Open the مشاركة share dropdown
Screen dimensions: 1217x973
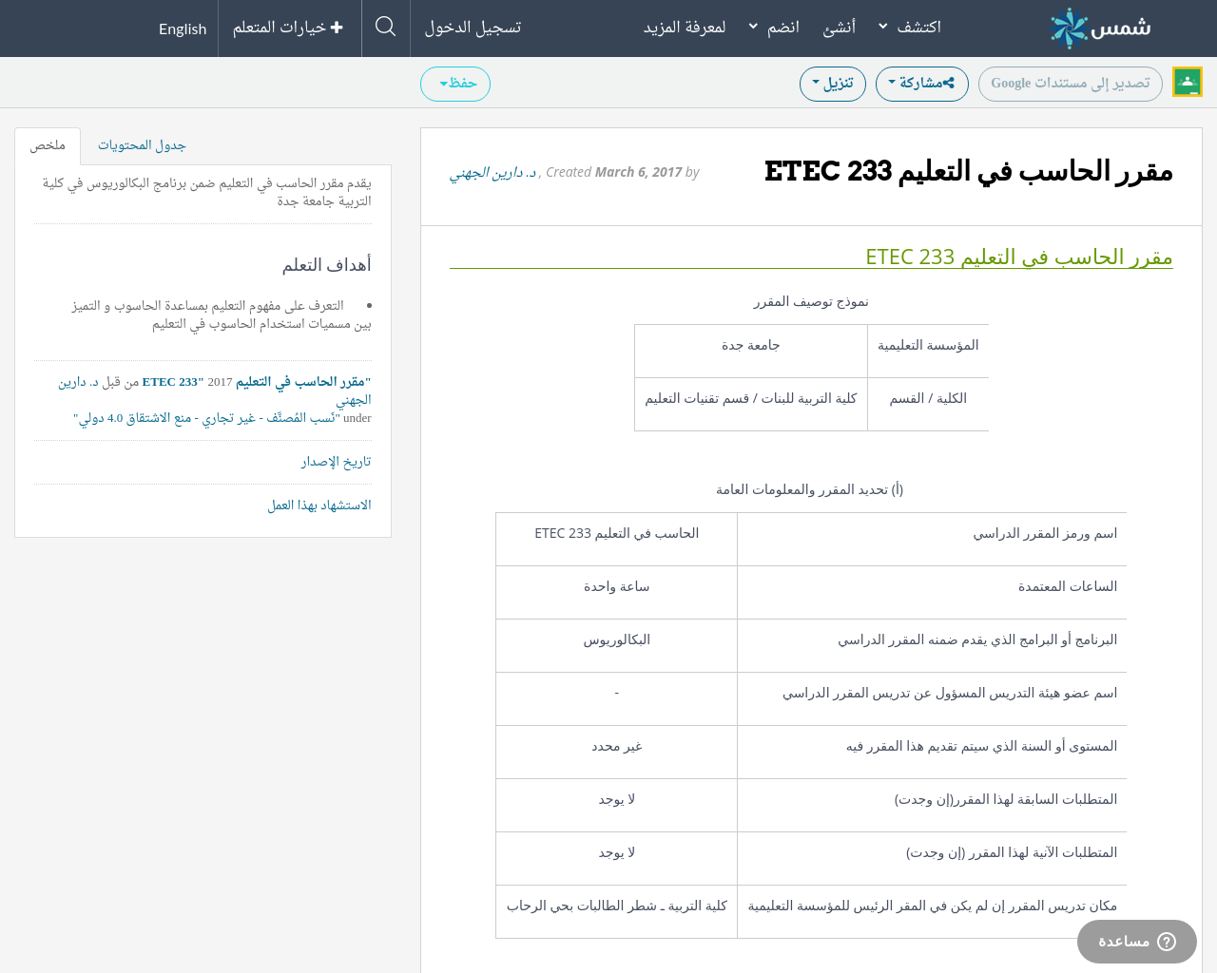click(921, 84)
